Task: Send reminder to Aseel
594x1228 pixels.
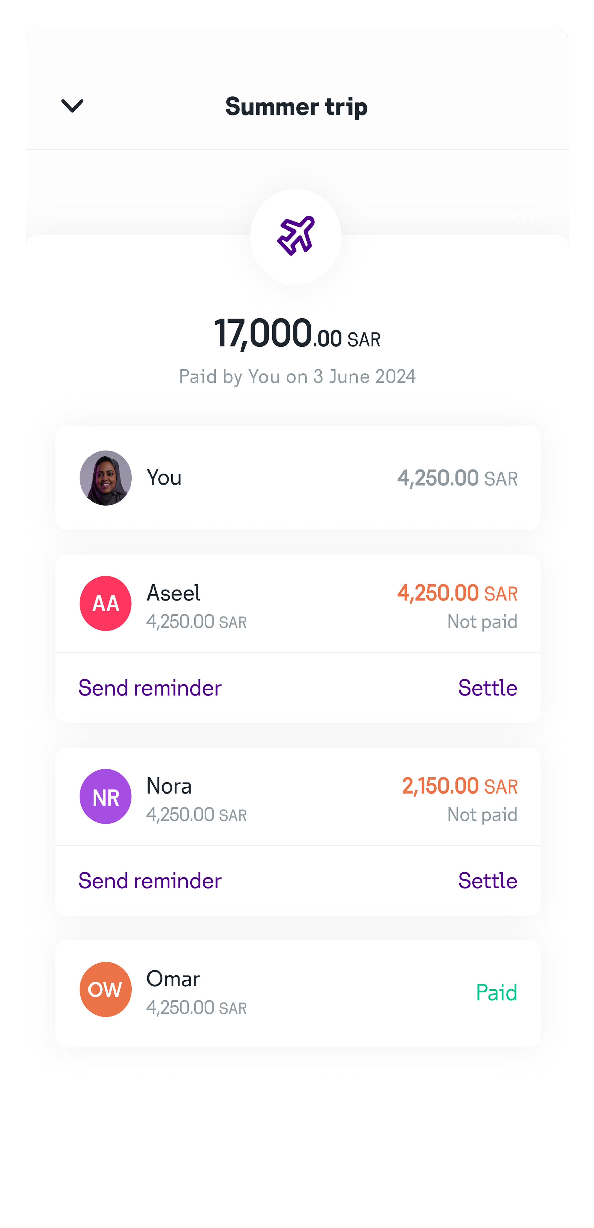Action: click(x=150, y=688)
